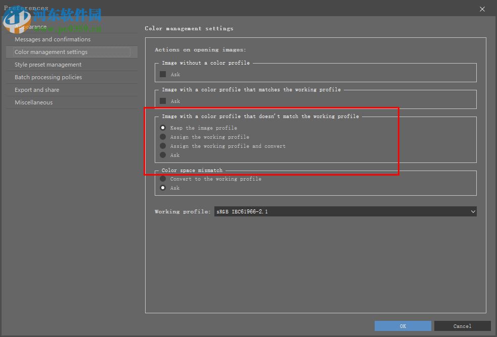Select Assign the working profile option
This screenshot has width=497, height=337.
click(163, 137)
